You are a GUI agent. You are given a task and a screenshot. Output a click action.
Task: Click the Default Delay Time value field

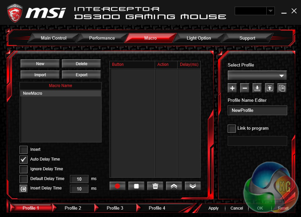click(79, 179)
